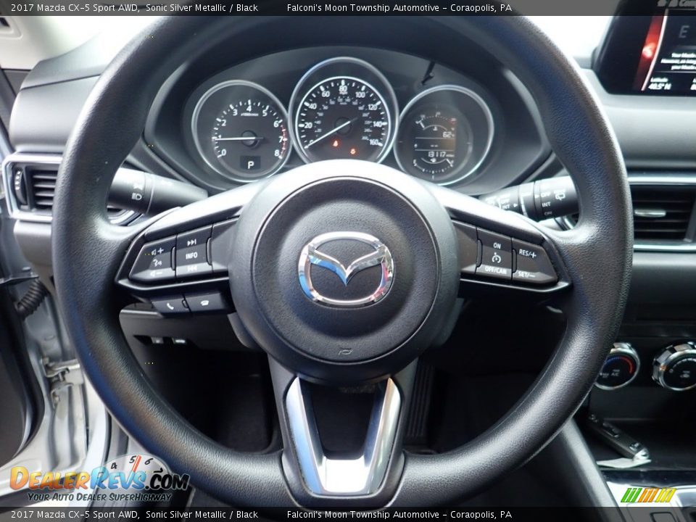Toggle cruise control ON
696x522 pixels.
497,245
